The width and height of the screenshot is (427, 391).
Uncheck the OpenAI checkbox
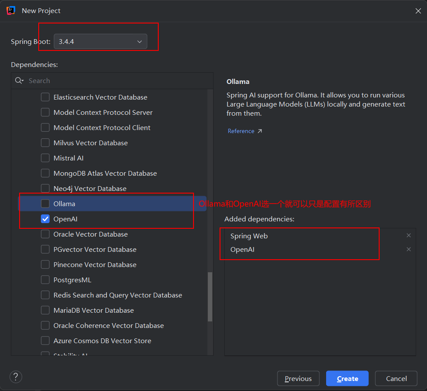click(45, 219)
